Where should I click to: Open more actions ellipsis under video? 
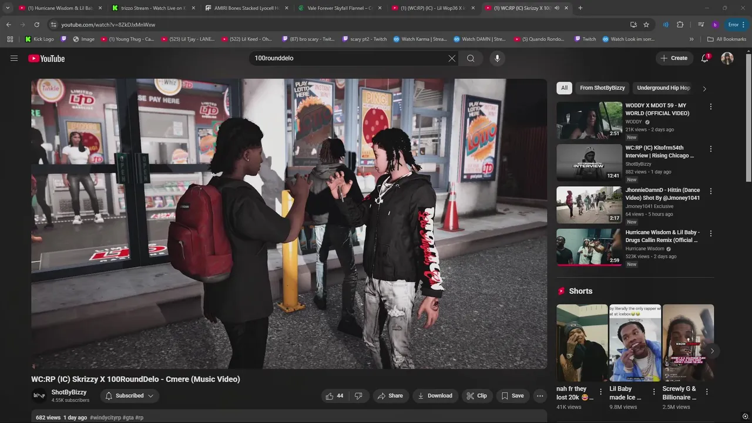point(540,396)
